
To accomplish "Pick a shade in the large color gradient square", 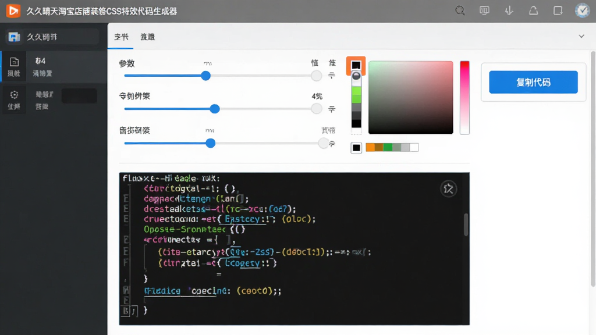I will (410, 97).
